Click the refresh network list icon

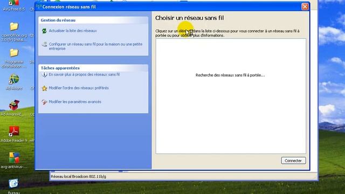44,31
